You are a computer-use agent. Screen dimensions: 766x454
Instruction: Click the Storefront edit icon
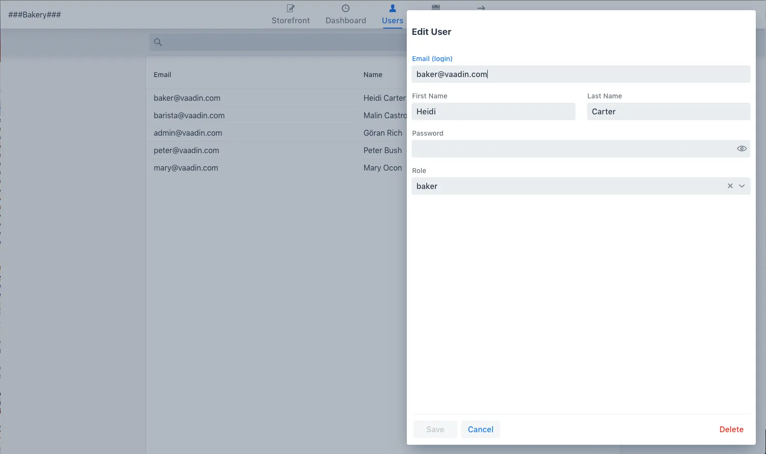(290, 8)
